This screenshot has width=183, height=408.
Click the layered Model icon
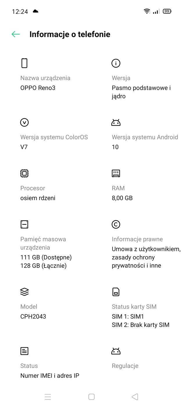[x=24, y=292]
